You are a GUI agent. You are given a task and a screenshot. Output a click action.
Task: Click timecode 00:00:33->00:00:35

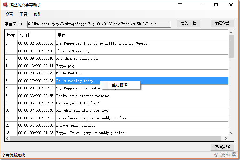point(36,96)
